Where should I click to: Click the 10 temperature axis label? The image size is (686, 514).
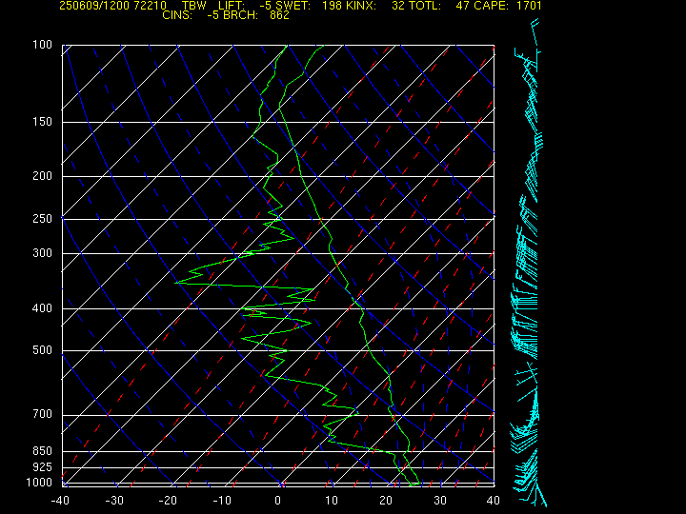click(332, 501)
